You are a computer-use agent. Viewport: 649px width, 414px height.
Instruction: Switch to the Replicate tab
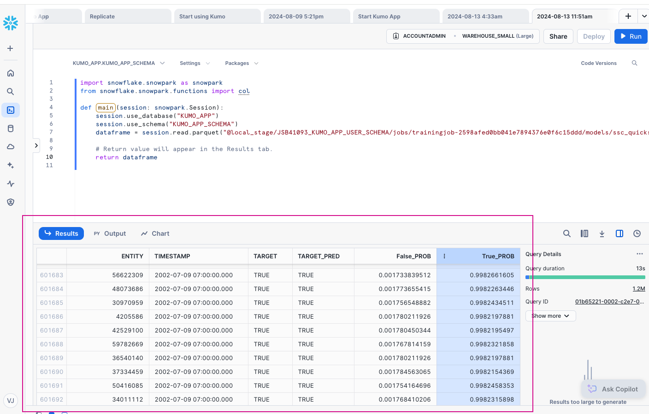pos(128,16)
